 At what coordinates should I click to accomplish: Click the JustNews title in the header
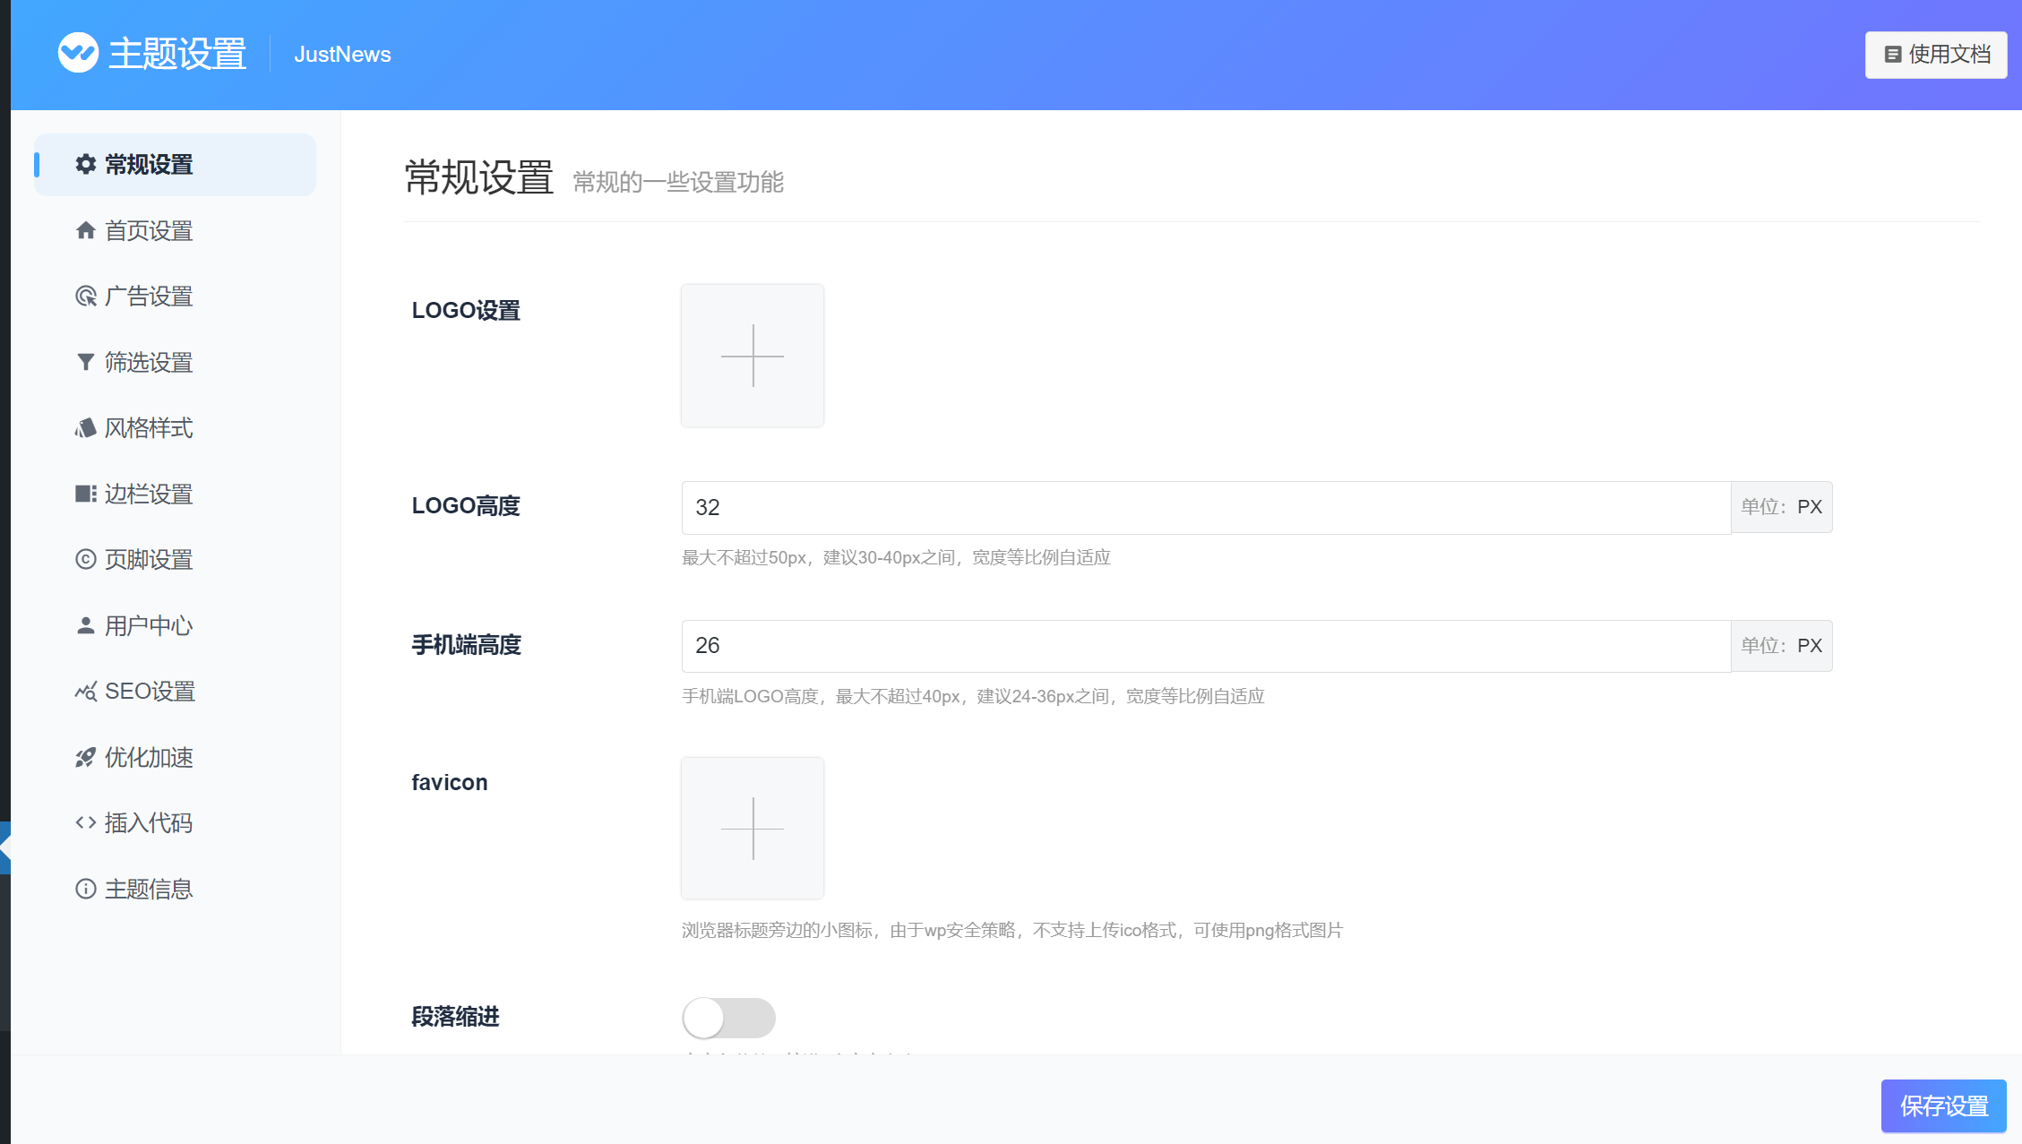341,54
